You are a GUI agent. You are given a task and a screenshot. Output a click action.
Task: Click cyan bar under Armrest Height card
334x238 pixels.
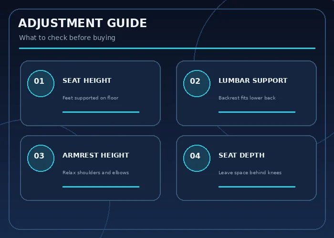coord(101,187)
